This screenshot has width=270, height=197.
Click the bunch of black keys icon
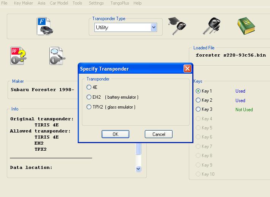pos(212,26)
